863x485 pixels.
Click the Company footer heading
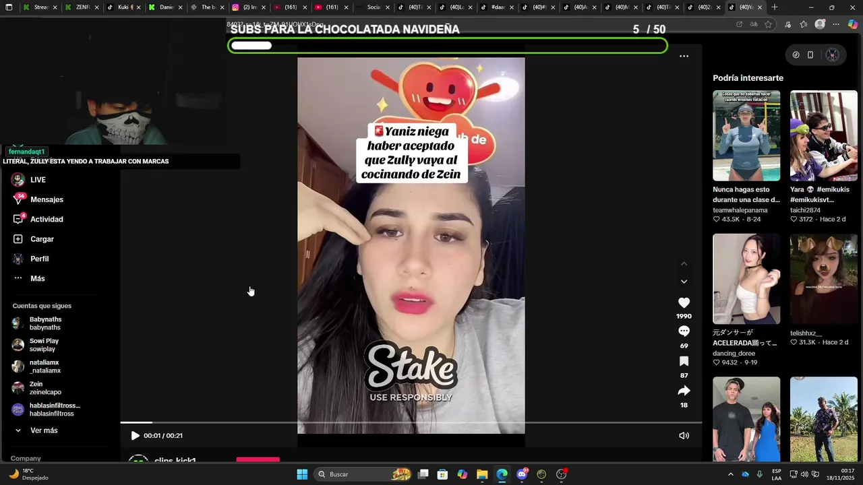click(26, 458)
